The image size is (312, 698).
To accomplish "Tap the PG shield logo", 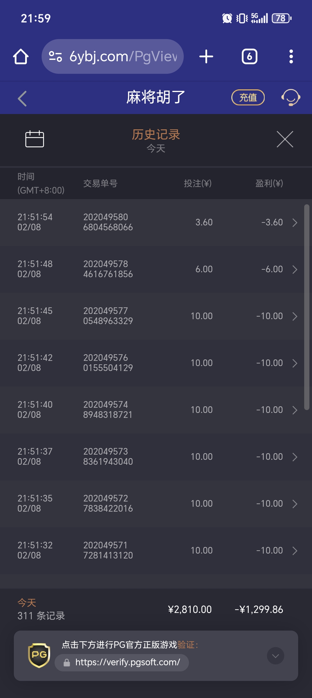I will tap(39, 655).
